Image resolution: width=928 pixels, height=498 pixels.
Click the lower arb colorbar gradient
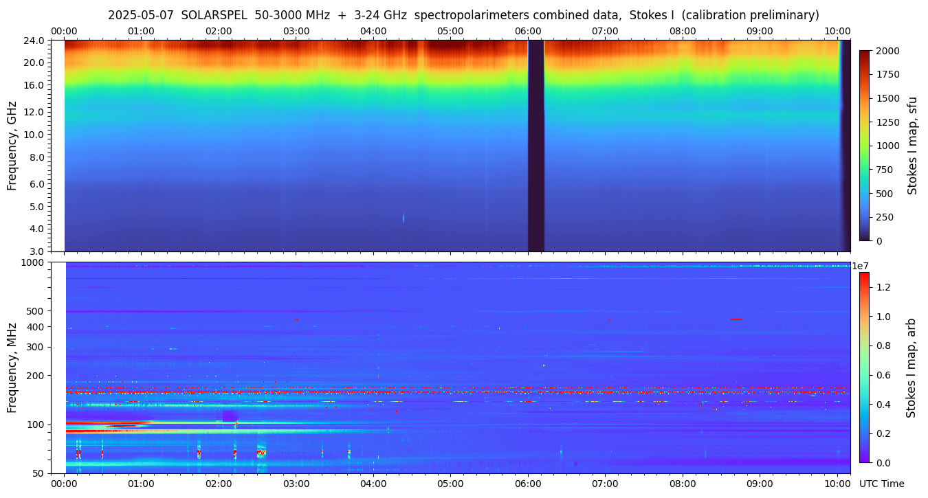tap(864, 367)
